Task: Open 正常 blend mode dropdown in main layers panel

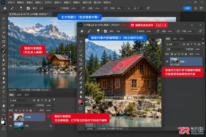Action: (22, 105)
